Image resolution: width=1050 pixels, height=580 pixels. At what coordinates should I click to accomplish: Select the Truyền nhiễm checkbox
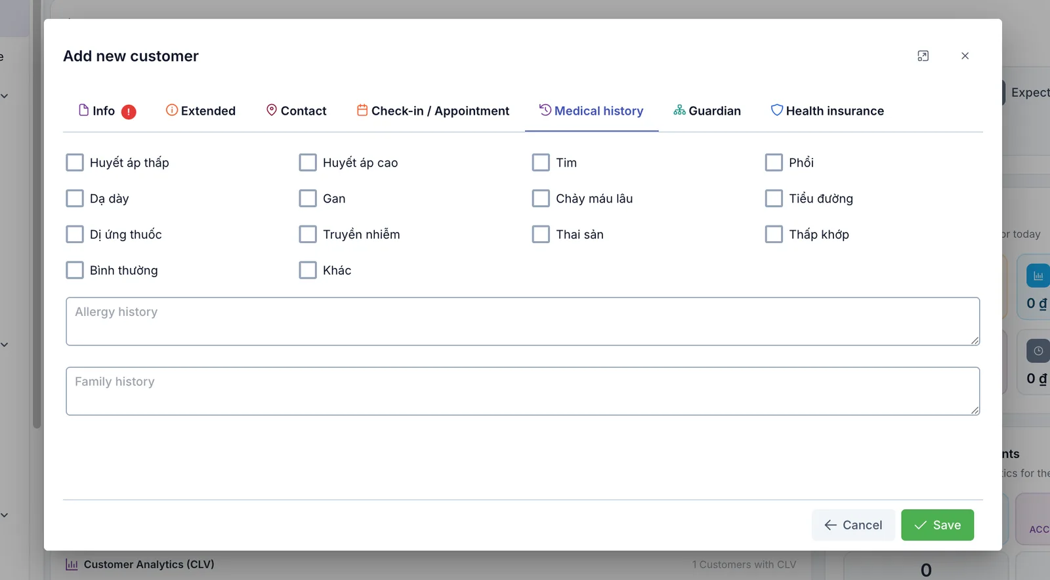(x=308, y=235)
